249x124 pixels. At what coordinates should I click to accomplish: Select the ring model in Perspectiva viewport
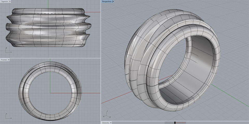pyautogui.click(x=172, y=60)
